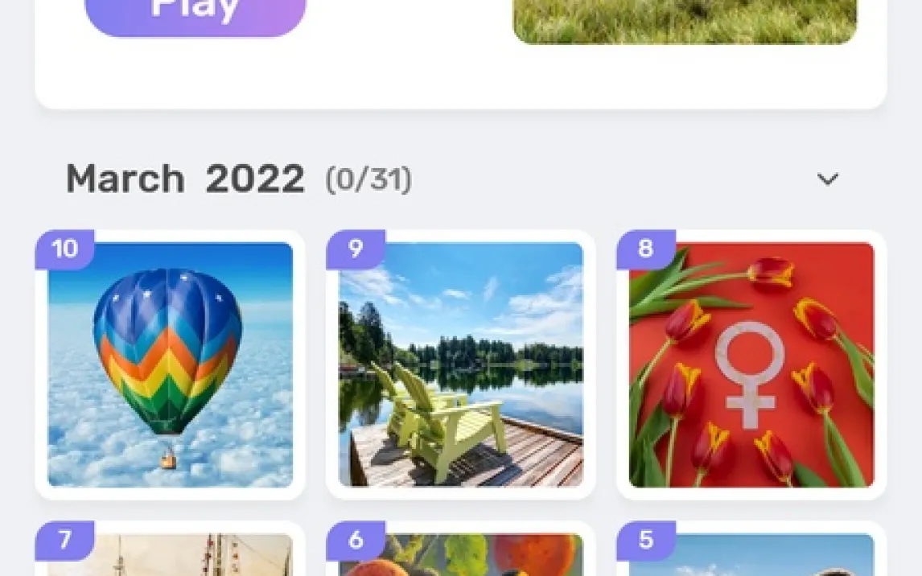This screenshot has height=576, width=922.
Task: Click the balloon basket in the day 10 puzzle
Action: (x=168, y=459)
